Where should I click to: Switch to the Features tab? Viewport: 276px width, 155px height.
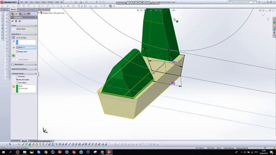(x=5, y=9)
